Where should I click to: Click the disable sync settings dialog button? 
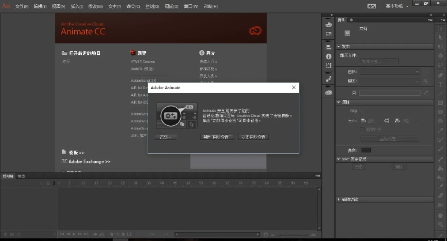coord(217,137)
